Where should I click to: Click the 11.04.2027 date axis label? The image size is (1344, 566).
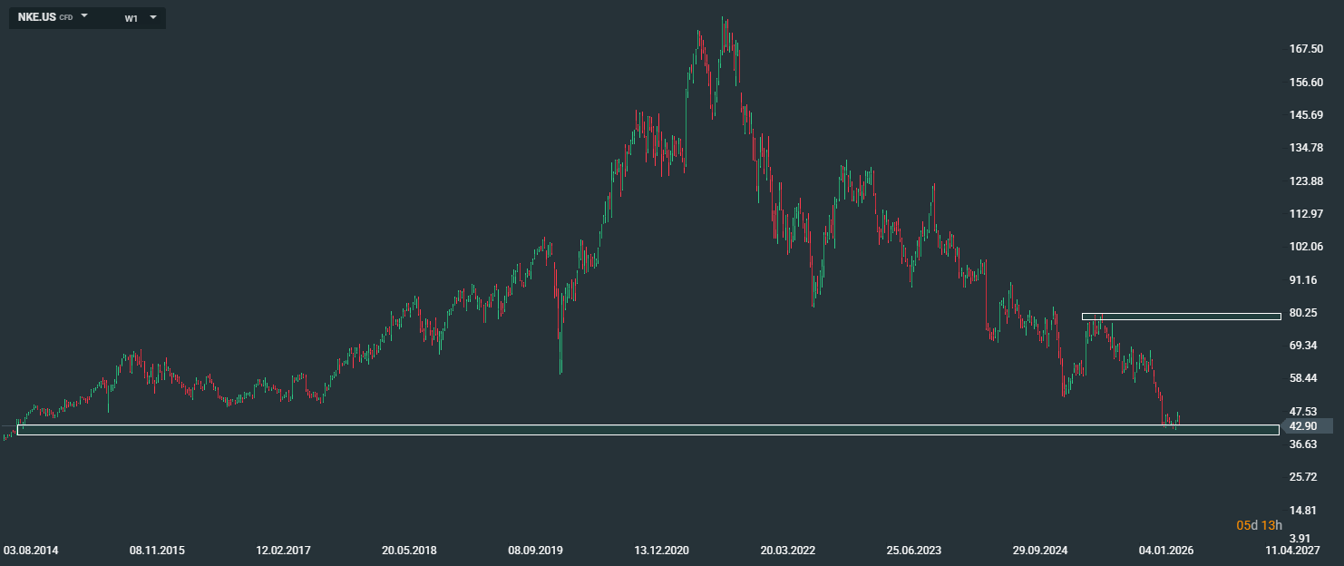(1292, 551)
